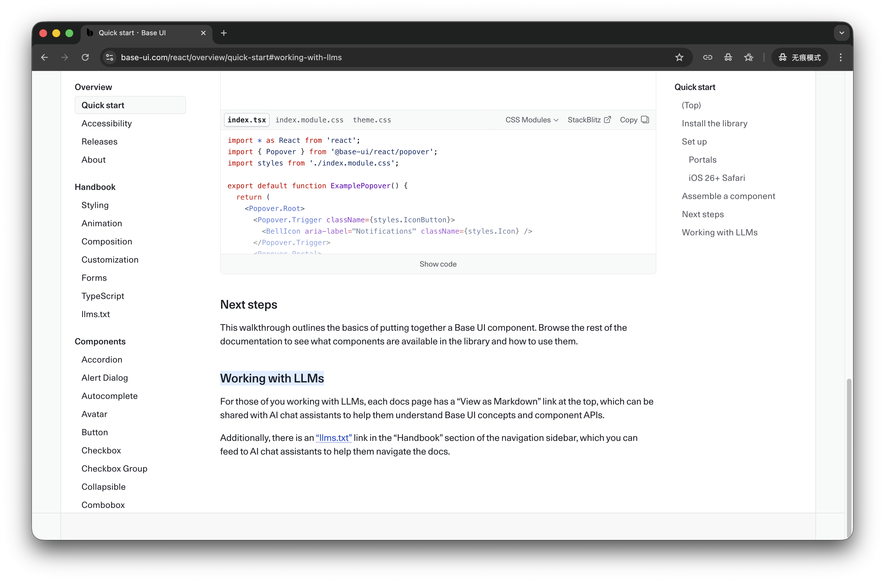Bookmark page with star icon

[x=679, y=57]
